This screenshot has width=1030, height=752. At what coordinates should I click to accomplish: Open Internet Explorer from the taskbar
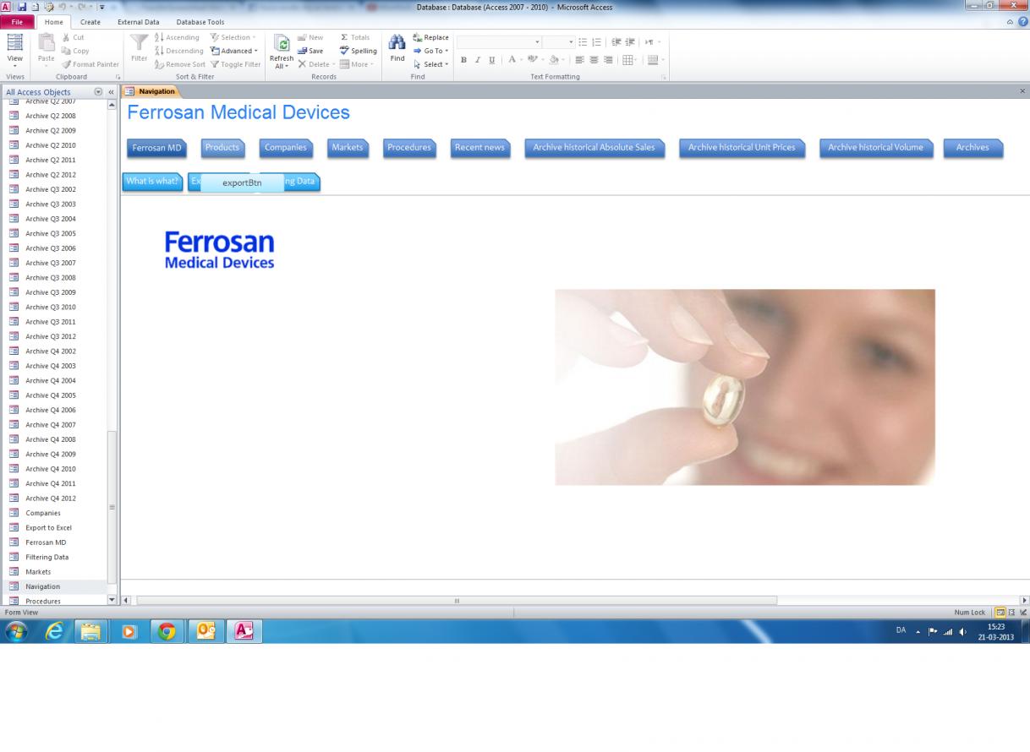tap(55, 631)
